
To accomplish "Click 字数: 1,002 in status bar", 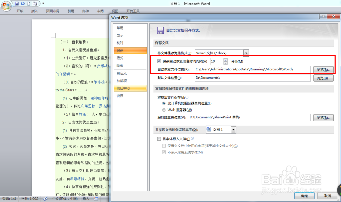I will (30, 199).
